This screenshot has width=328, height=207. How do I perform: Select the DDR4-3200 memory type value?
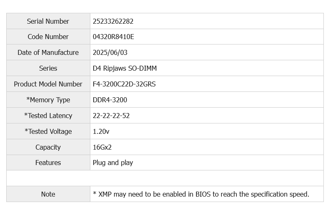110,100
